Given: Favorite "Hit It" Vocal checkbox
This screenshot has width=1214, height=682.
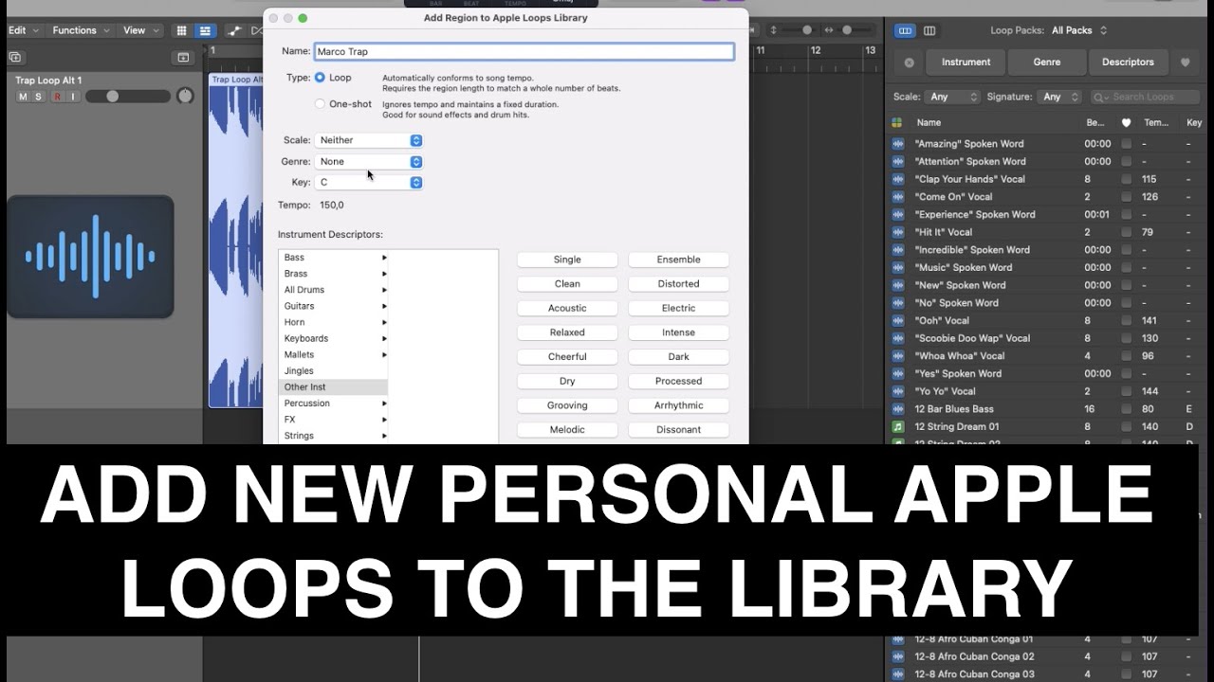Looking at the screenshot, I should [x=1126, y=232].
